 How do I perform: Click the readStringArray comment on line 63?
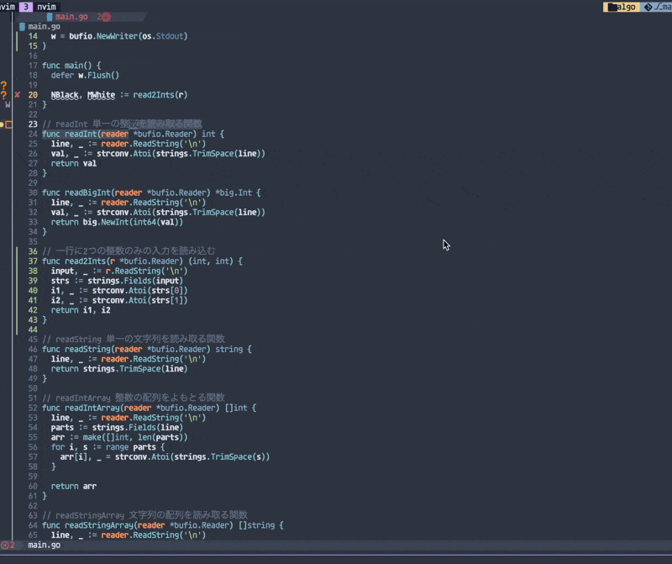tap(144, 515)
